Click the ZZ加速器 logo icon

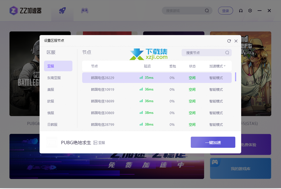tap(14, 11)
